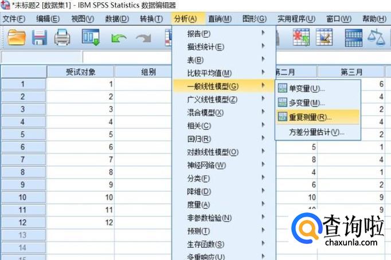
Task: Click the Save data disk icon
Action: coord(39,38)
